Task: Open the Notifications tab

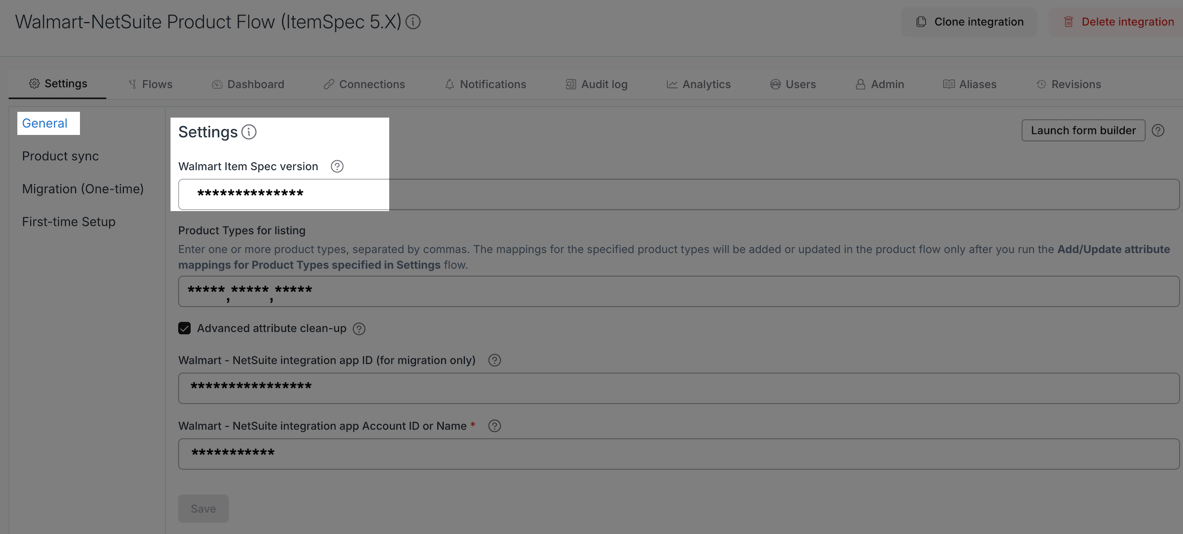Action: click(485, 84)
